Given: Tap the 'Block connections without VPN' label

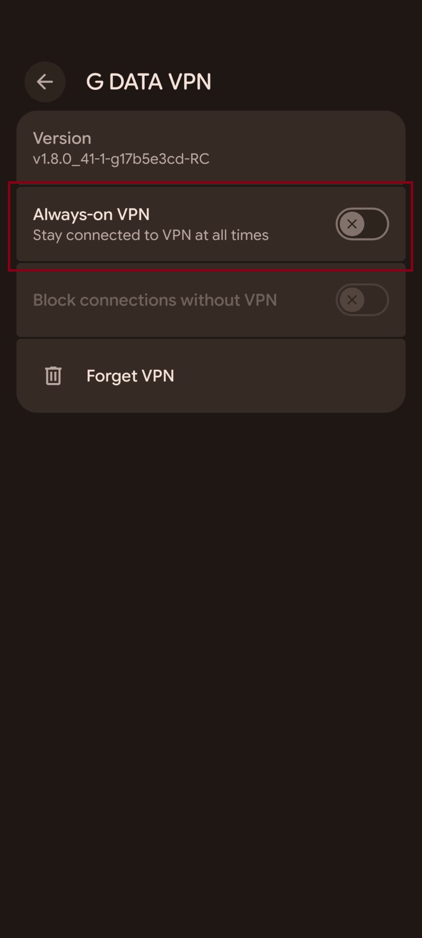Looking at the screenshot, I should [x=155, y=300].
